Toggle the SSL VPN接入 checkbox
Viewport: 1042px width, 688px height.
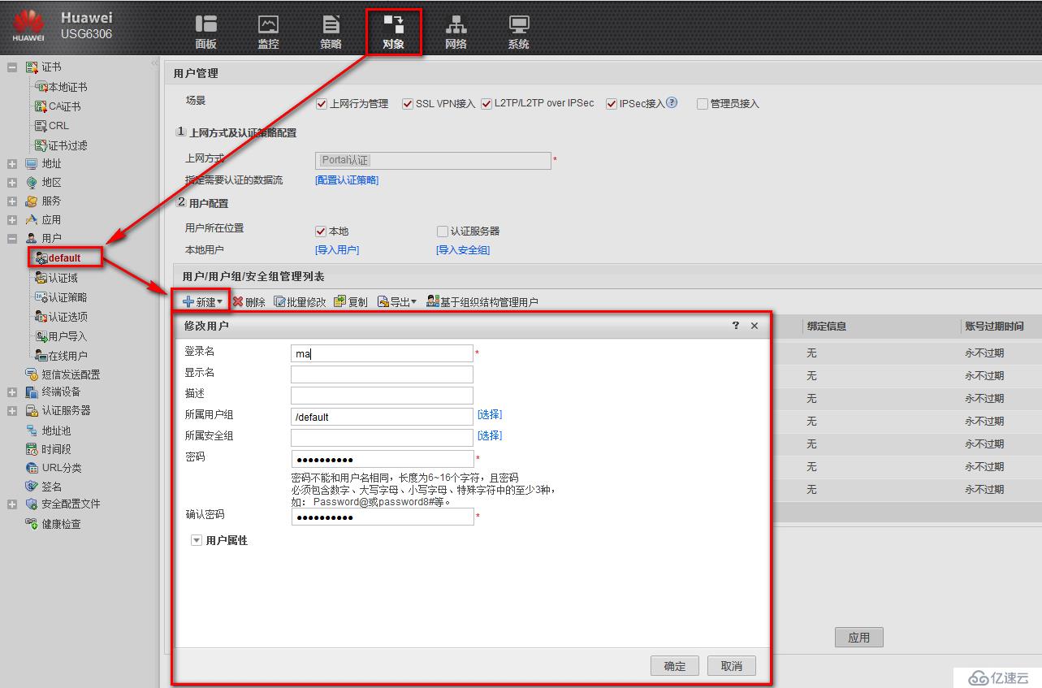408,104
